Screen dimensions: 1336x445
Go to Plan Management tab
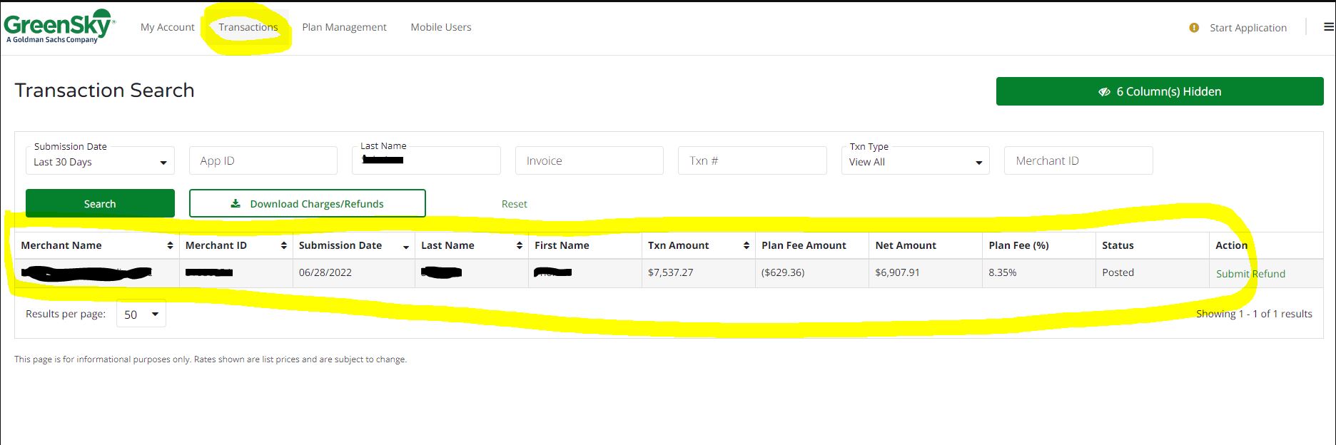[x=344, y=27]
